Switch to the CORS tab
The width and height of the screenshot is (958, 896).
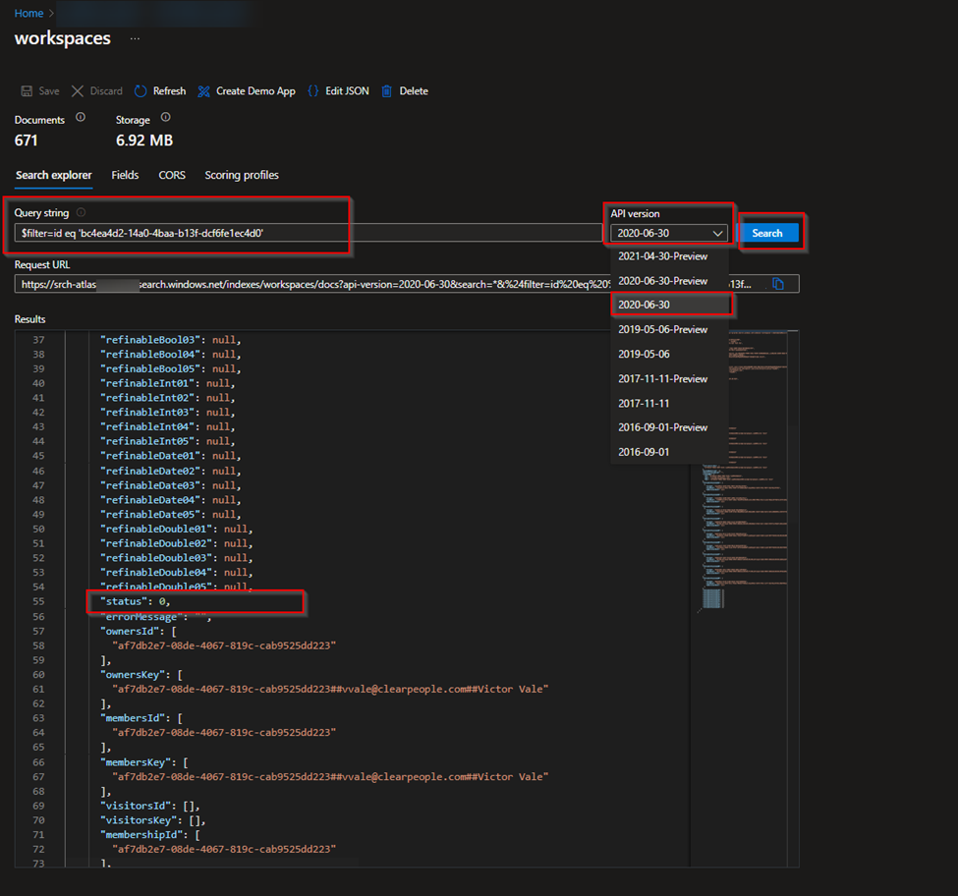(x=172, y=175)
